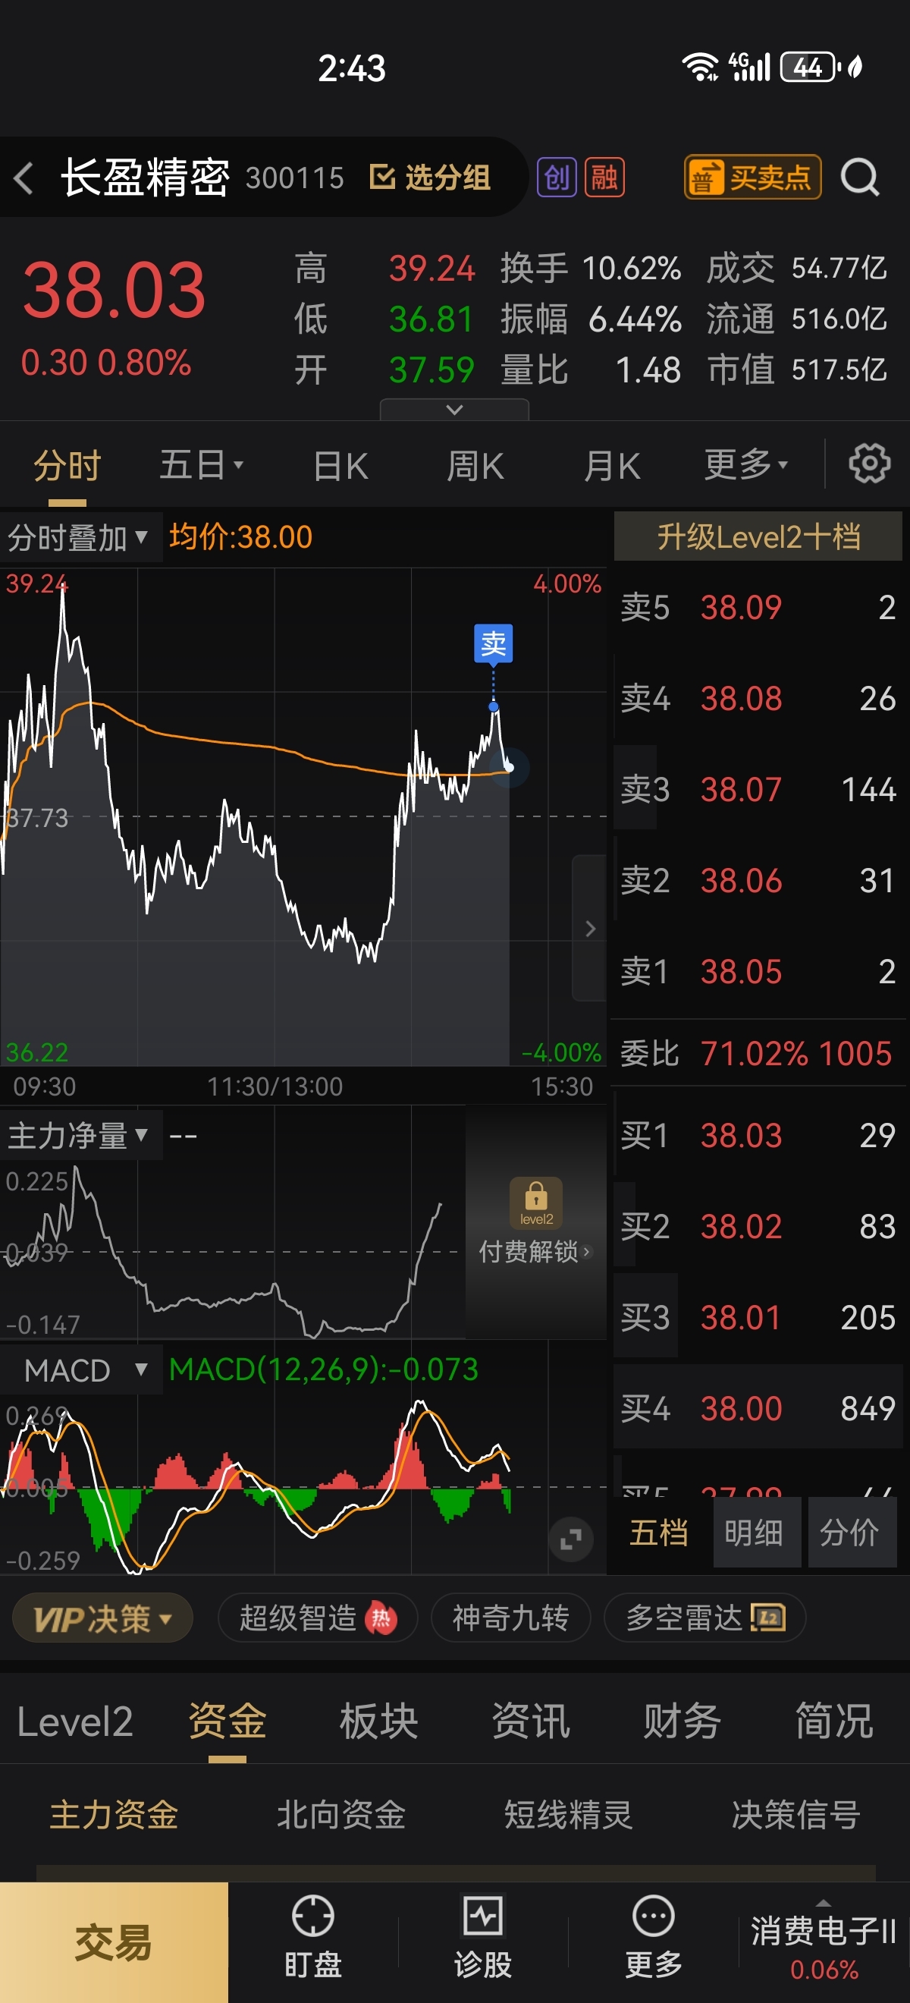Expand the quote details chevron below prices

click(x=453, y=410)
